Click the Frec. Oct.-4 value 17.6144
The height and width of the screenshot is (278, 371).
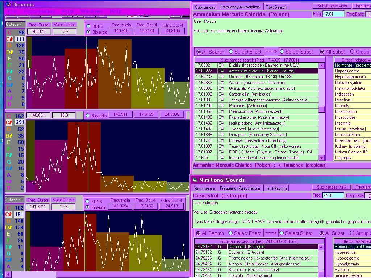pos(147,31)
